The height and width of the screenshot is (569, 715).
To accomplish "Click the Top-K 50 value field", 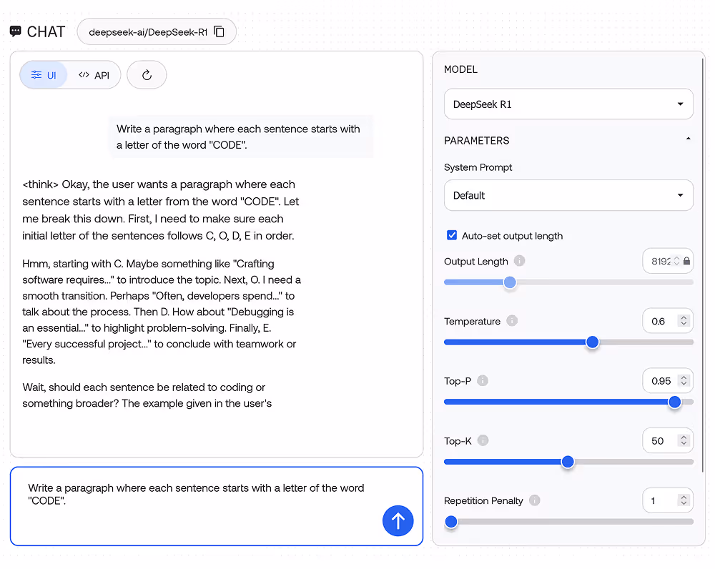I will (x=668, y=440).
